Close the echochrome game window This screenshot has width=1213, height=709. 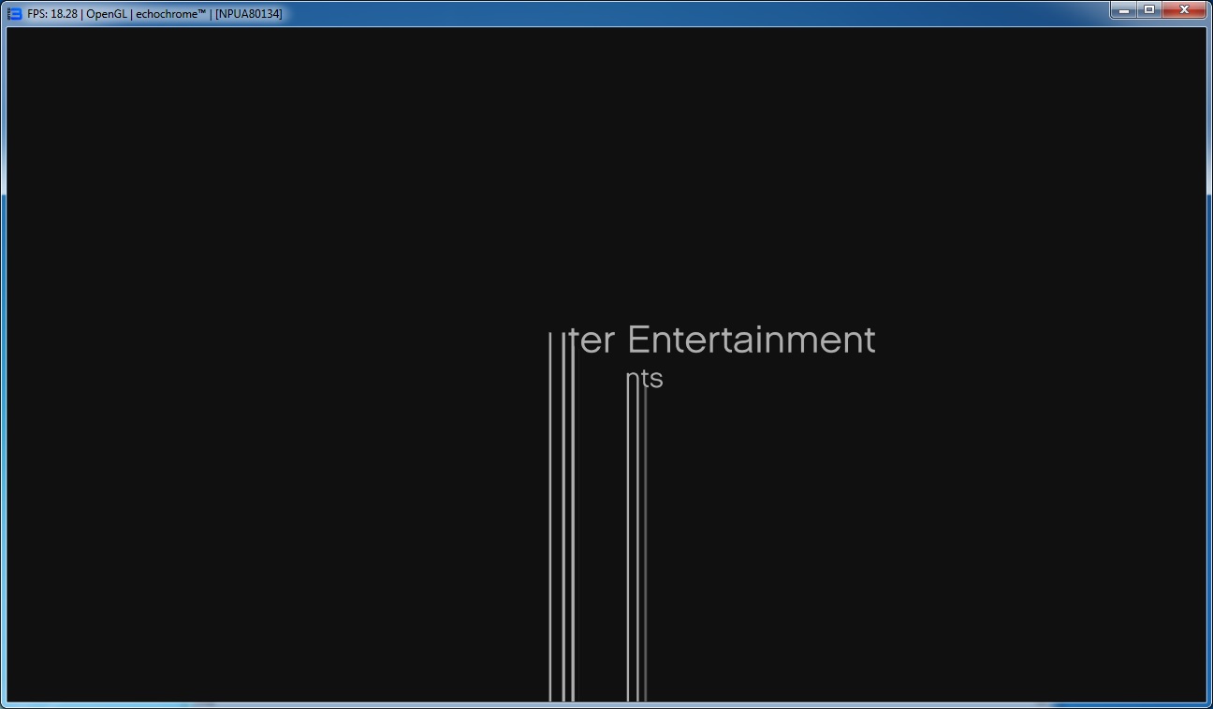point(1184,10)
